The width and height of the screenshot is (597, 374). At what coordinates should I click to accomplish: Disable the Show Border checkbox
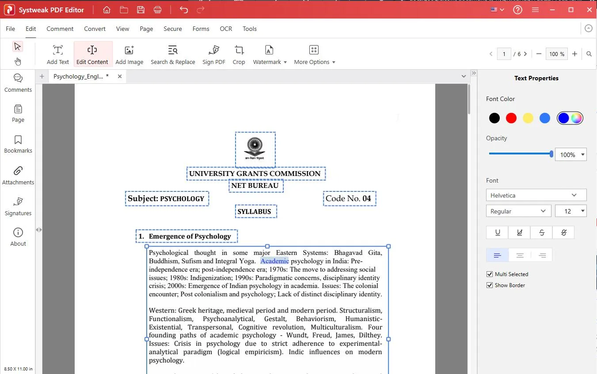[x=489, y=285]
